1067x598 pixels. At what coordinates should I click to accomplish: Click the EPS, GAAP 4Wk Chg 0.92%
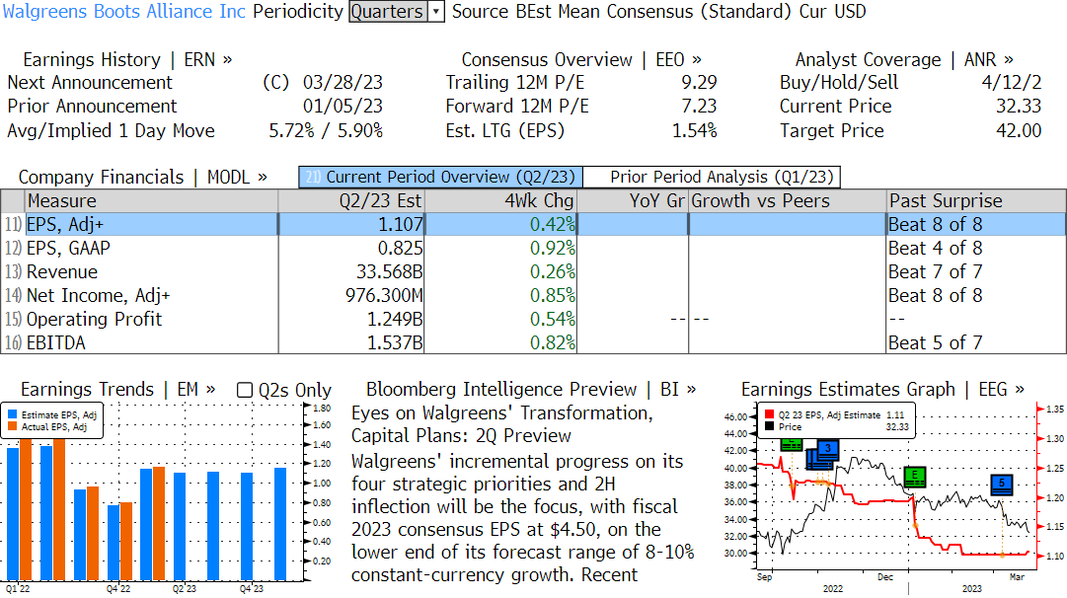click(553, 249)
